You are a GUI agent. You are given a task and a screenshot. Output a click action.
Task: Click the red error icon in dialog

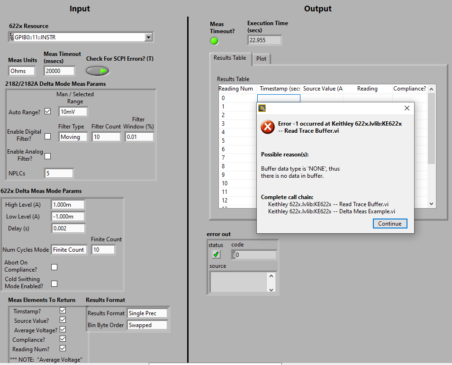(268, 127)
